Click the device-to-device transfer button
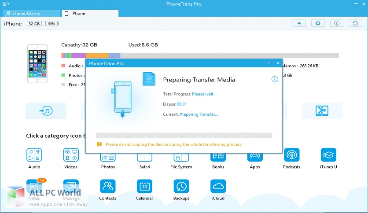The image size is (368, 213). pyautogui.click(x=322, y=110)
